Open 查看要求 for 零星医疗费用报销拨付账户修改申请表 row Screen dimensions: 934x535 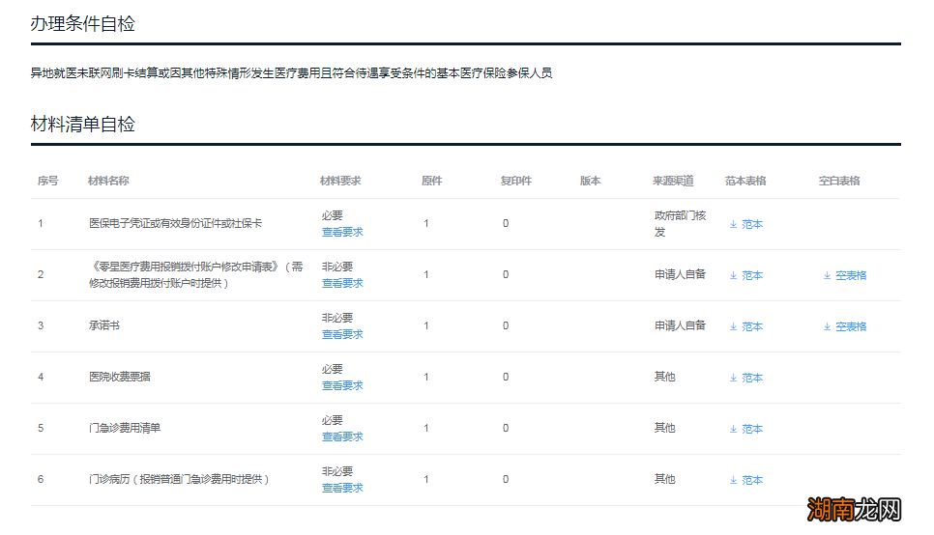click(342, 283)
